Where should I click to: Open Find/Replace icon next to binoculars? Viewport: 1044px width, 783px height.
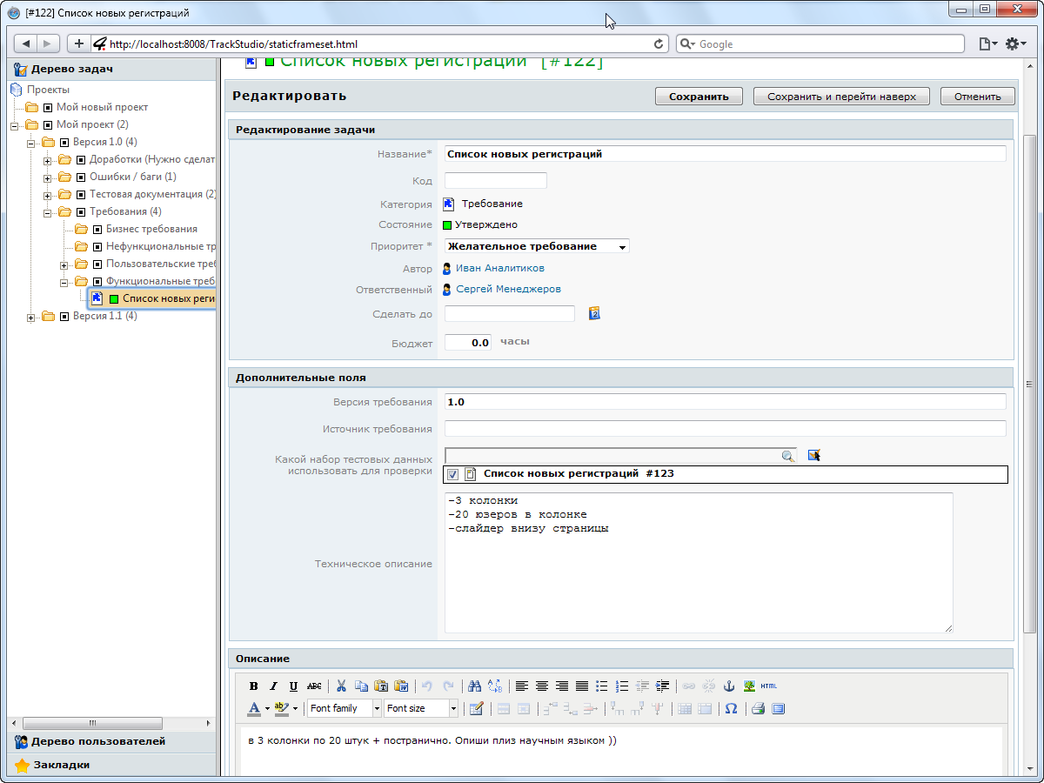[495, 686]
